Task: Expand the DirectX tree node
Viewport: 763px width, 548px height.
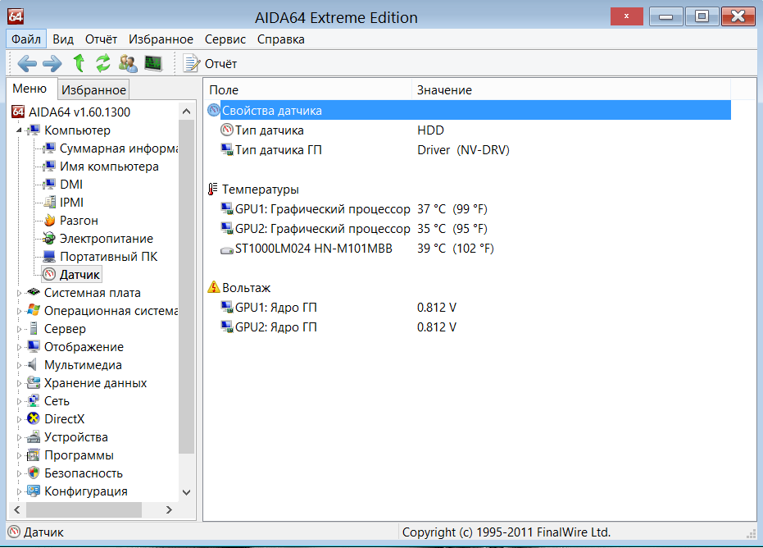Action: pyautogui.click(x=20, y=419)
